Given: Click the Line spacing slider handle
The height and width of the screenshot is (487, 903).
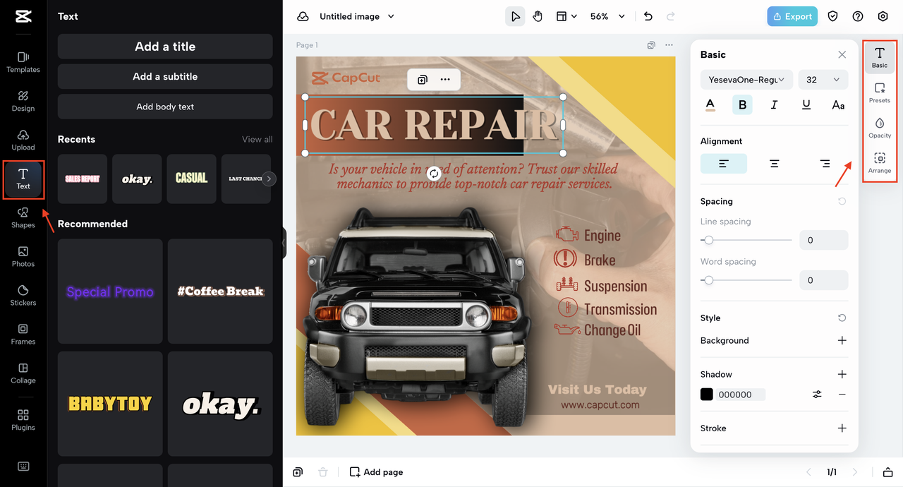Looking at the screenshot, I should [x=709, y=240].
